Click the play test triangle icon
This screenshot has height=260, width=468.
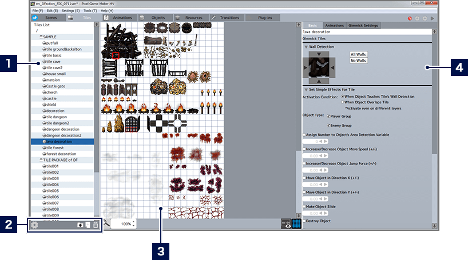coord(432,18)
